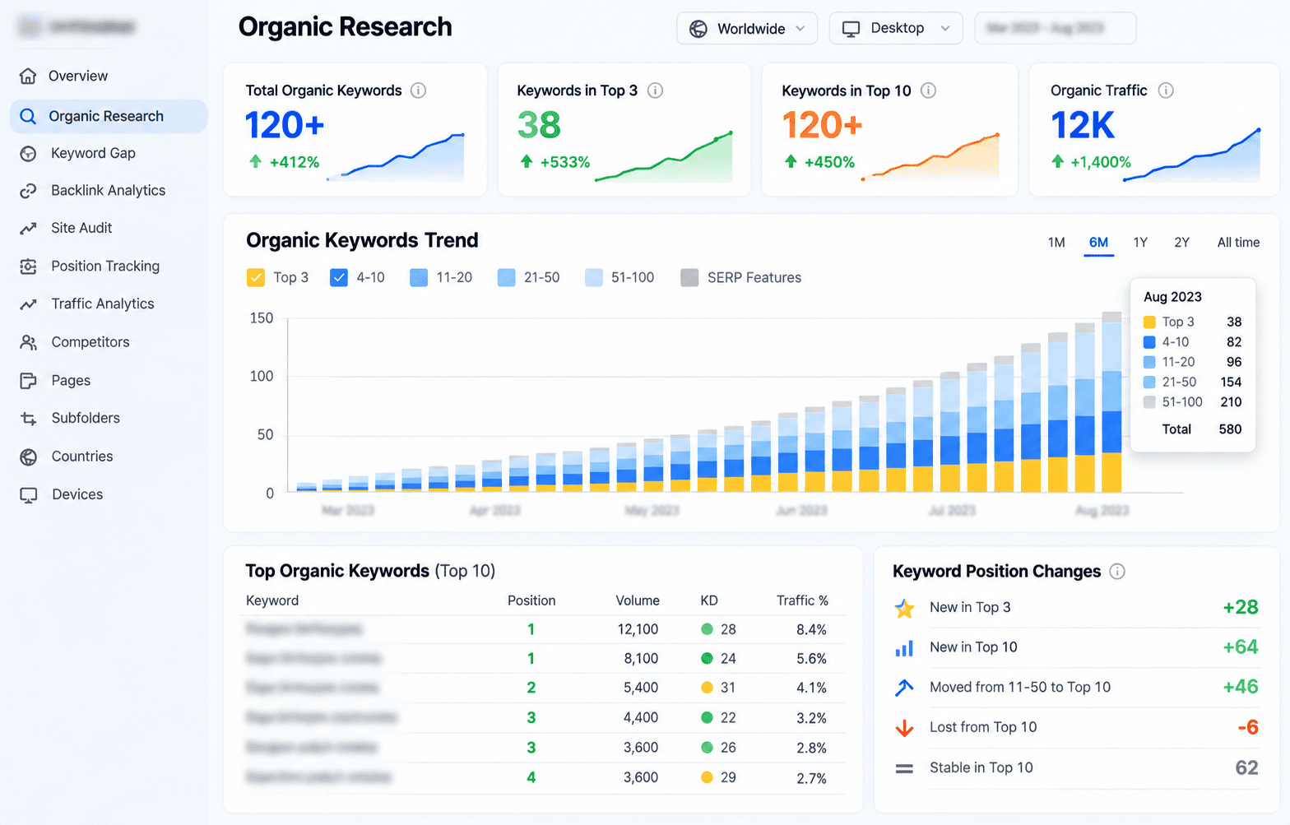Click the Lost from Top 10 row

1076,728
